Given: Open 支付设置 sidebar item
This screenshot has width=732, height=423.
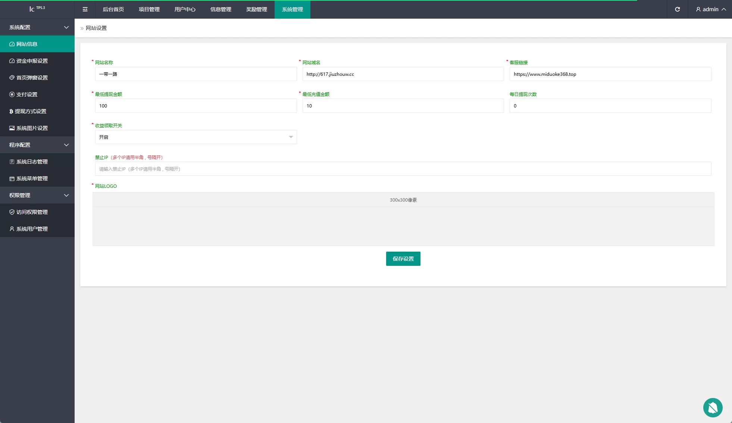Looking at the screenshot, I should [27, 94].
